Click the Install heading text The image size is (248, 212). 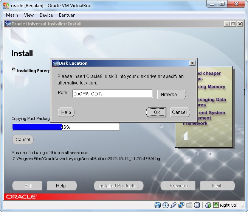click(x=22, y=53)
